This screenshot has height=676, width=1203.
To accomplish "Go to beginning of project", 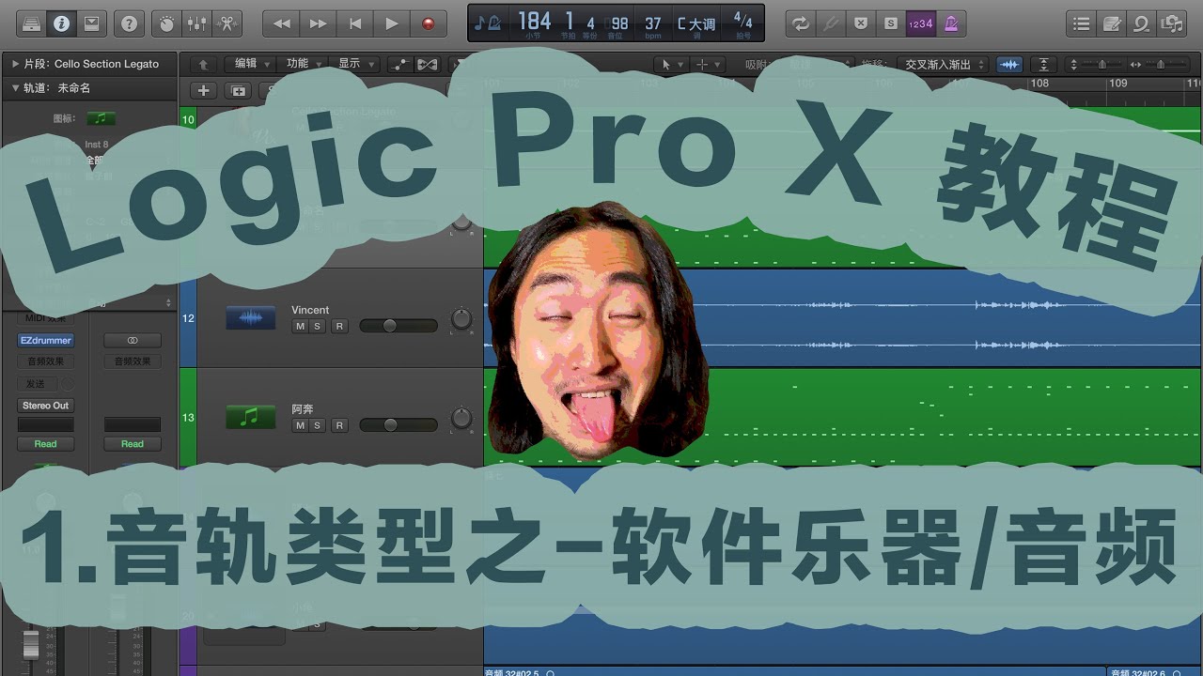I will pos(354,23).
